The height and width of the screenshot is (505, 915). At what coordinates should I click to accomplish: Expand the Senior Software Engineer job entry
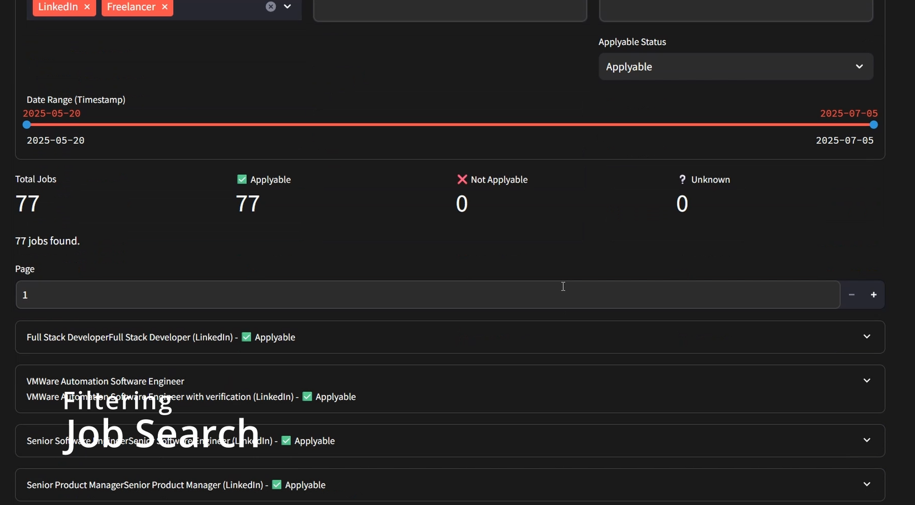(x=866, y=440)
